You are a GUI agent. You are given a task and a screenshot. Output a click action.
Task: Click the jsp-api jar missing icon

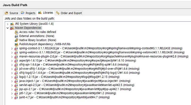pyautogui.click(x=16, y=89)
